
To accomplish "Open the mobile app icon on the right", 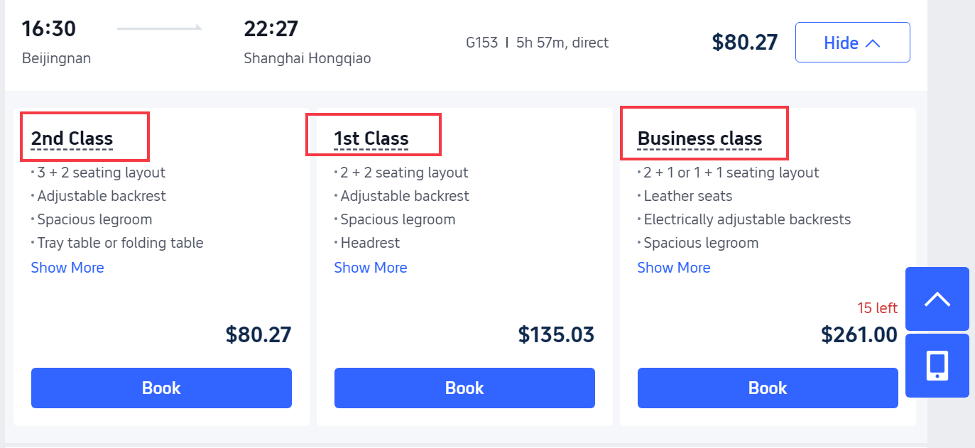I will point(937,365).
